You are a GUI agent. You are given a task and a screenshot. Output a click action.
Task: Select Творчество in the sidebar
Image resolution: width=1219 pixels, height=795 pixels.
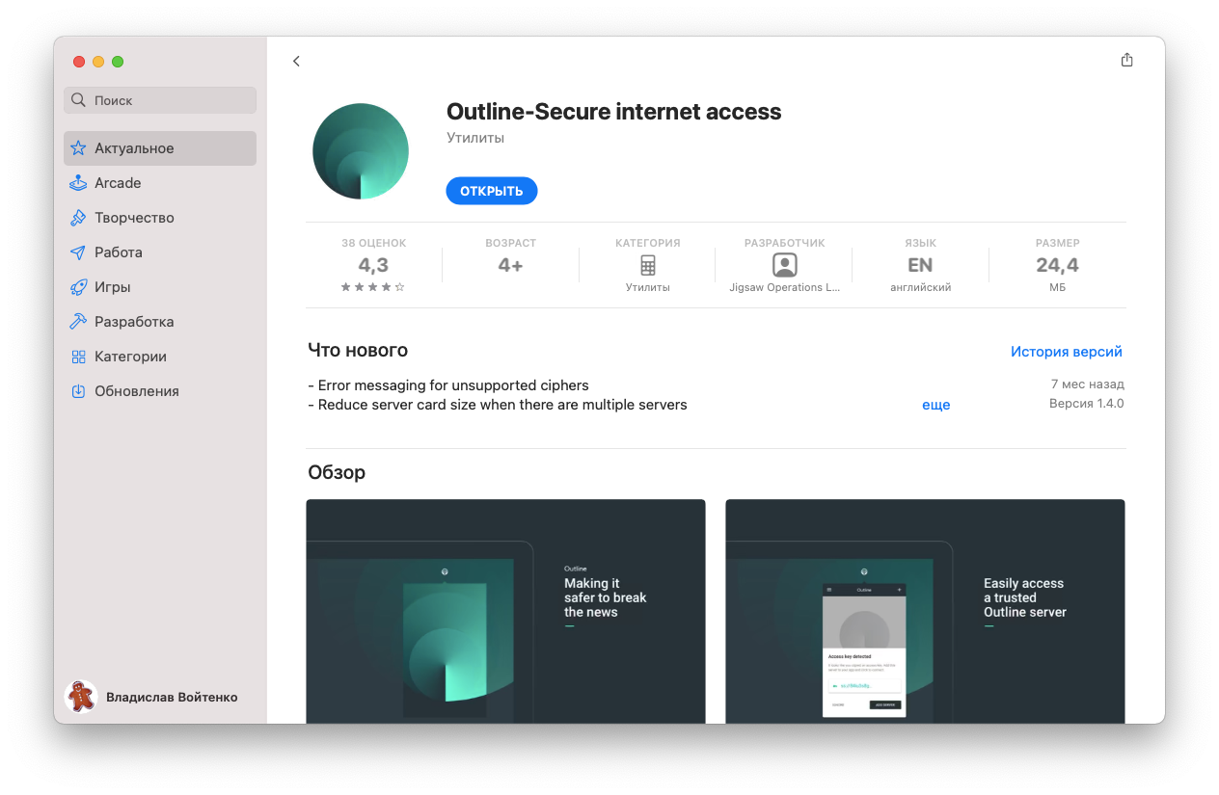pos(160,218)
